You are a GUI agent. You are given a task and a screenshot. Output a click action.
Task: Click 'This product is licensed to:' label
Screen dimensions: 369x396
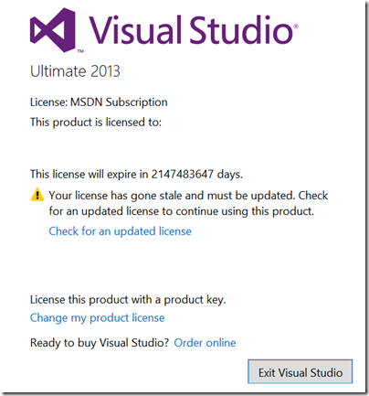[x=96, y=123]
